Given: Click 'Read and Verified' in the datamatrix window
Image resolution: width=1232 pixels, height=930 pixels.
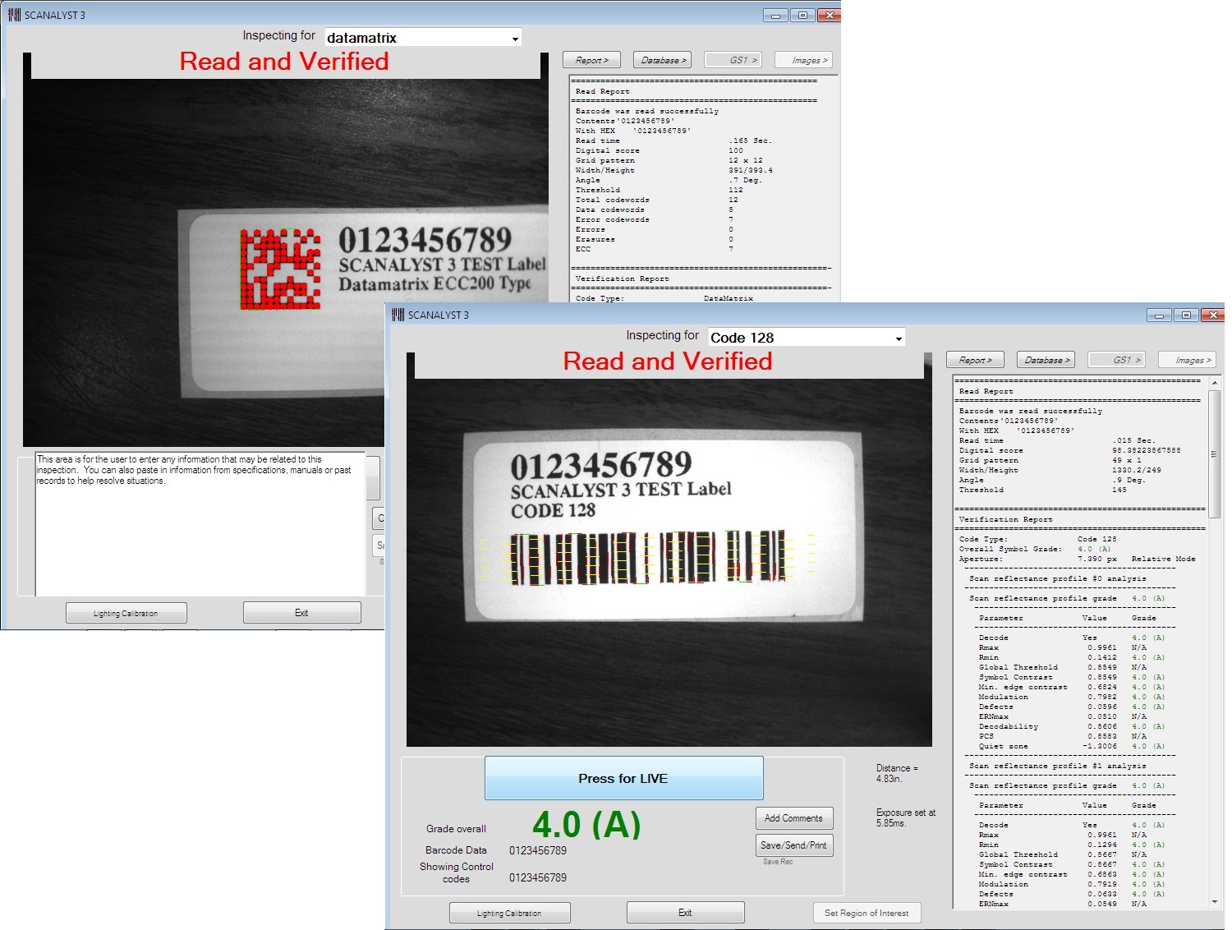Looking at the screenshot, I should pos(284,62).
